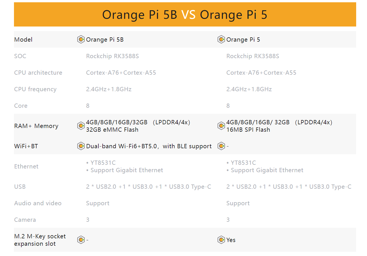Click '2.4GHz+1.8GHz' in Orange Pi 5B column
The width and height of the screenshot is (367, 256).
[x=109, y=89]
